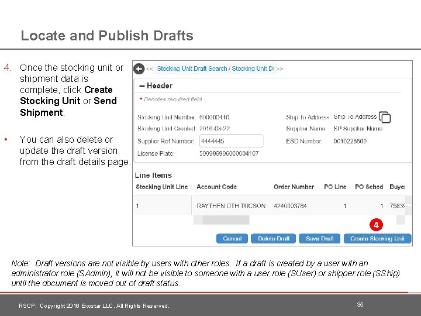Click the Stocking Unit Line column header
Viewport: 421px width, 316px height.
(161, 187)
